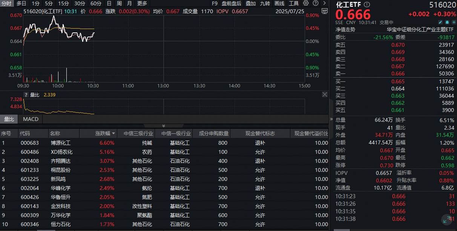Add 化工ETF to watchlist with plus icon
The height and width of the screenshot is (231, 457).
point(454,22)
